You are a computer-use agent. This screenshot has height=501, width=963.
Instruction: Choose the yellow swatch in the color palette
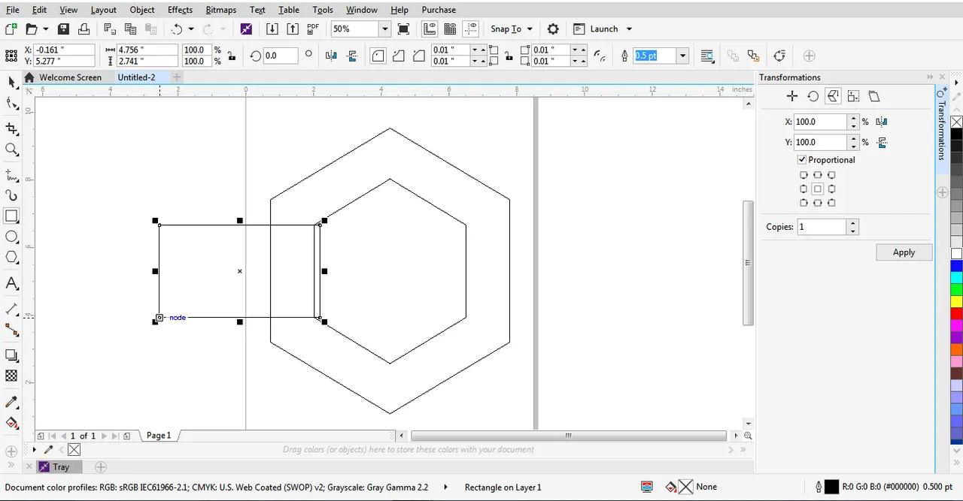(956, 301)
